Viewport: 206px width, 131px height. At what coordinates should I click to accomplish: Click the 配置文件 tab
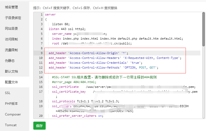click(11, 82)
